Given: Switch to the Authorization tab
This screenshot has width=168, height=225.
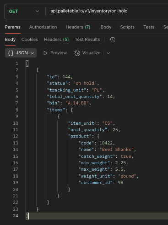Looking at the screenshot, I should 43,27.
